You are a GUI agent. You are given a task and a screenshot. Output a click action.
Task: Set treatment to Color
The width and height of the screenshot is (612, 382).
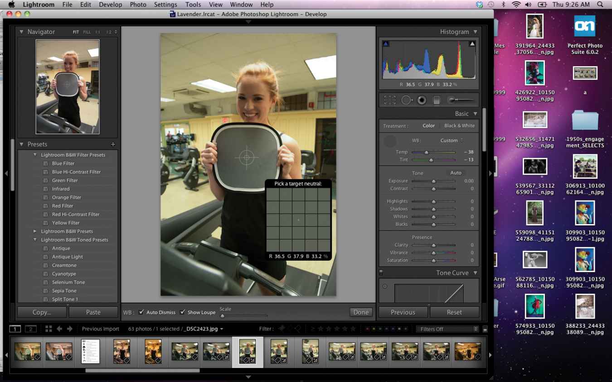pos(429,126)
